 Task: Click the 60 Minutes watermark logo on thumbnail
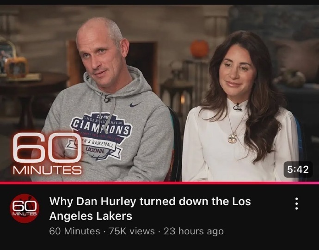(x=47, y=153)
